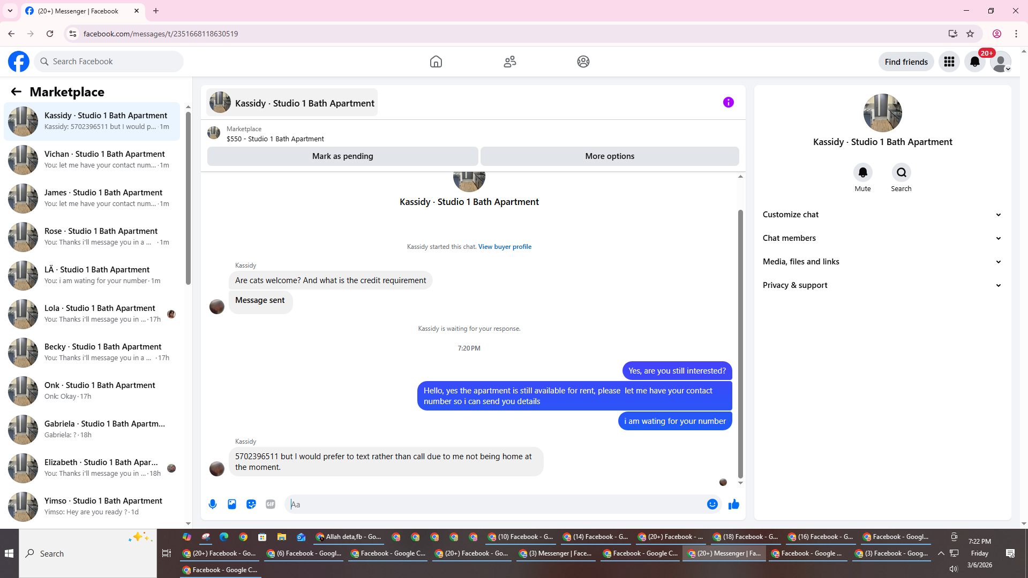Image resolution: width=1028 pixels, height=578 pixels.
Task: Send a thumbs-up like
Action: click(x=734, y=504)
